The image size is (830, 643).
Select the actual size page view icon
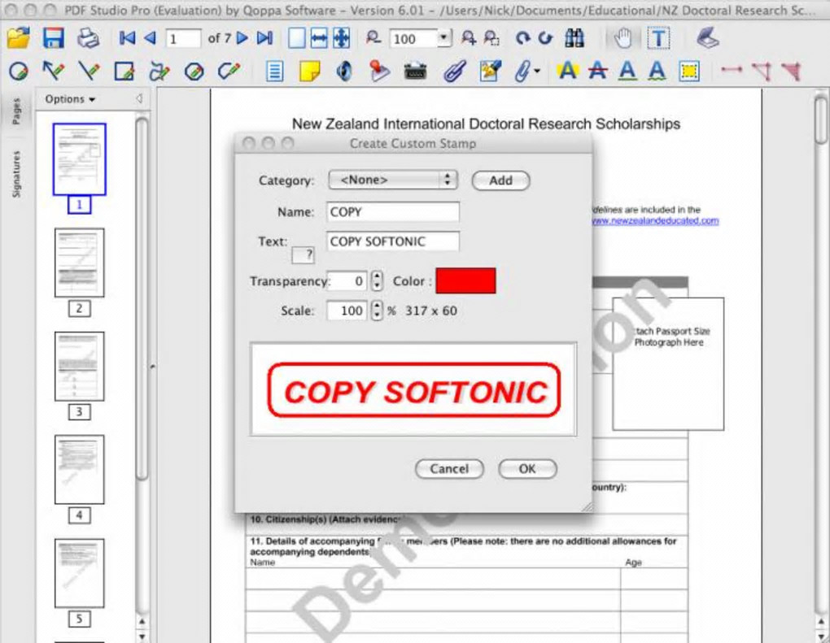point(296,38)
